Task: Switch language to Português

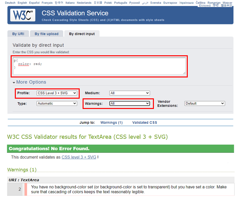Action: (121, 3)
